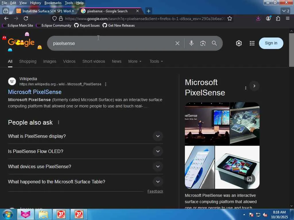This screenshot has width=294, height=220.
Task: Open People also ask options menu
Action: pos(59,122)
